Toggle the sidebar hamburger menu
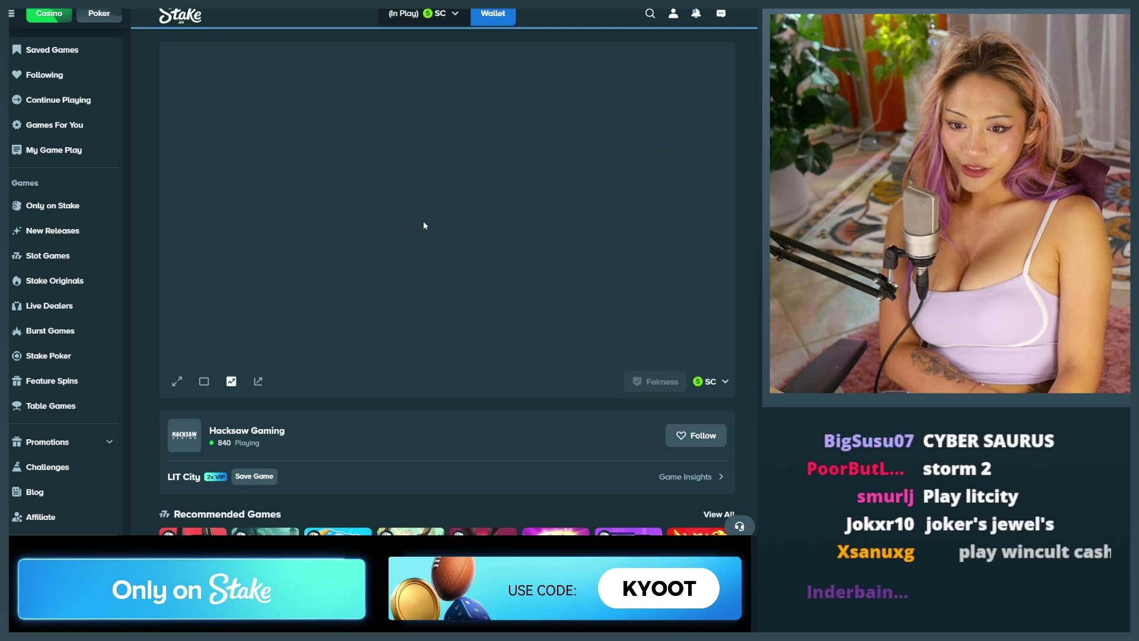1139x641 pixels. (11, 13)
